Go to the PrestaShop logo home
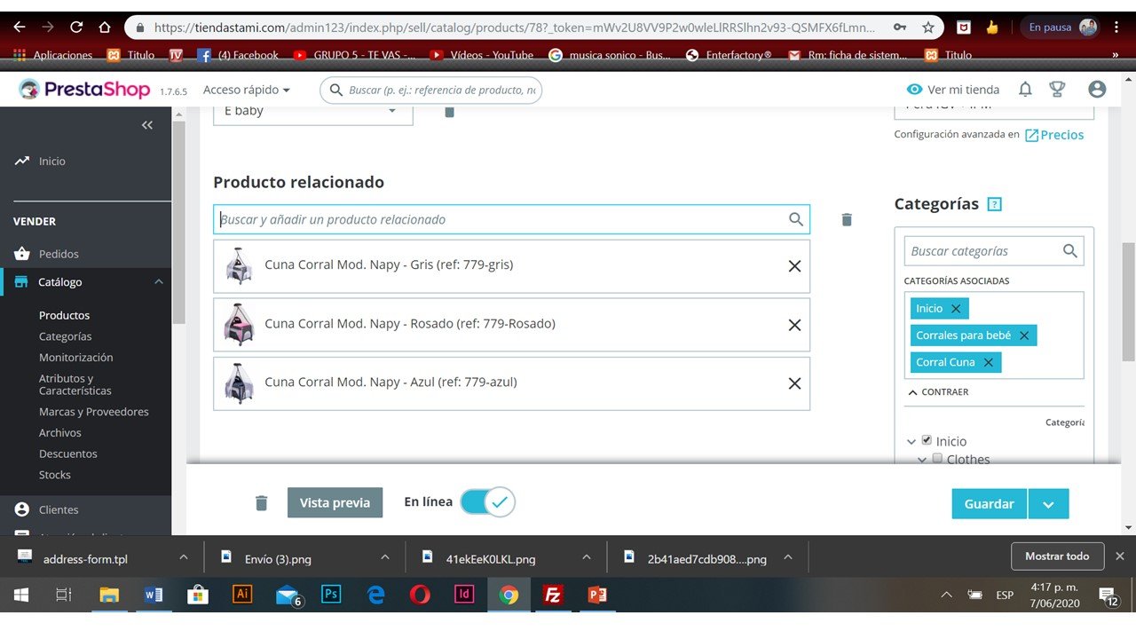Screen dimensions: 1136x639 (x=84, y=90)
